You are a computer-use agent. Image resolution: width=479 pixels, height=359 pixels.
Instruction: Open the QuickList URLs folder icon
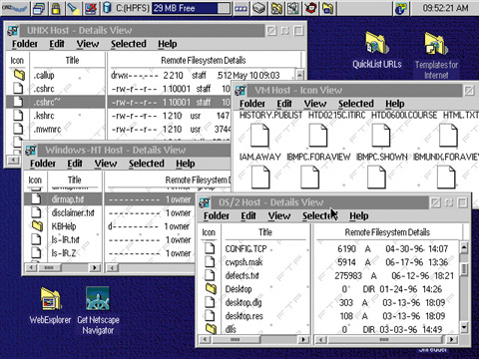coord(377,44)
